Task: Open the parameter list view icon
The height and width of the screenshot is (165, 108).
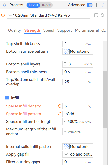Action: (x=98, y=5)
